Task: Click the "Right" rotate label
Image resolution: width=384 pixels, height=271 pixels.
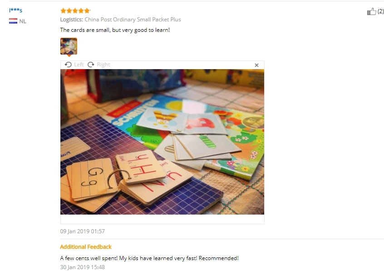Action: [x=103, y=65]
